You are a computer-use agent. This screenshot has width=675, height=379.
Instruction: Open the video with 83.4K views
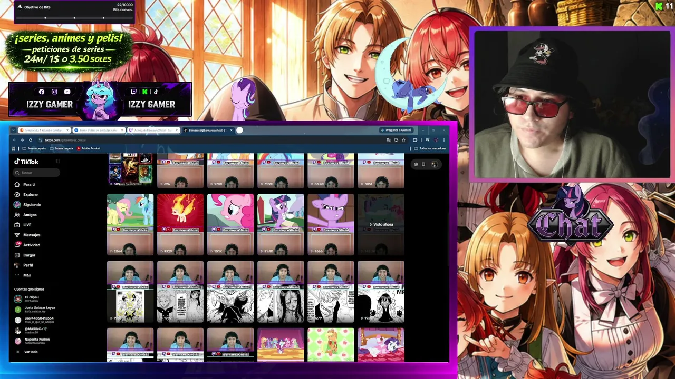(x=331, y=171)
